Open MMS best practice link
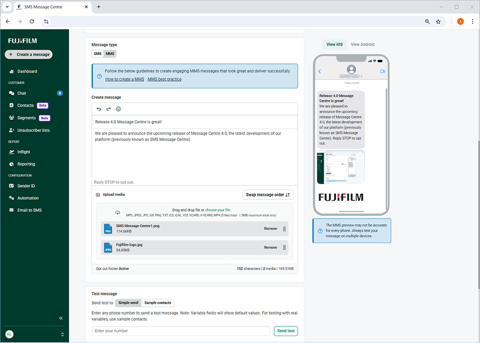 click(165, 79)
